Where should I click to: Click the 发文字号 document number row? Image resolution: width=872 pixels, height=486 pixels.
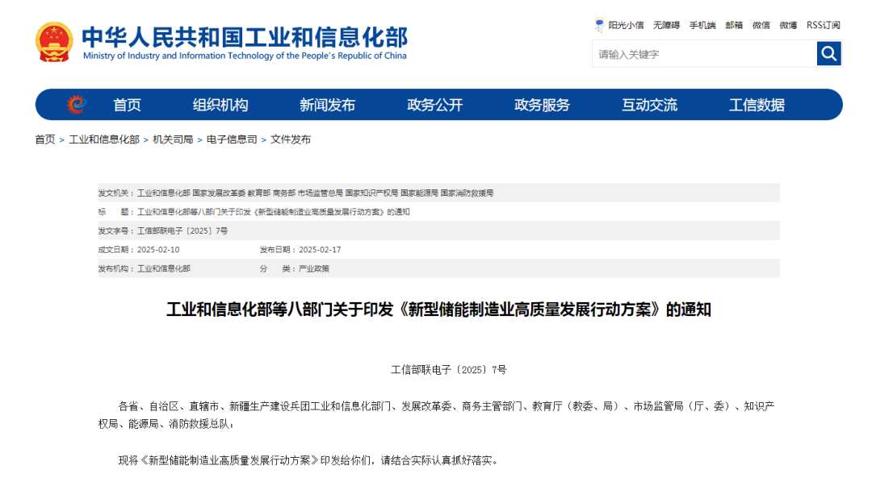coord(438,231)
